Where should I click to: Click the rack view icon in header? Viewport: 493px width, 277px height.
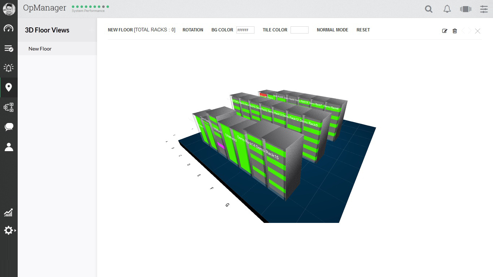[x=466, y=9]
